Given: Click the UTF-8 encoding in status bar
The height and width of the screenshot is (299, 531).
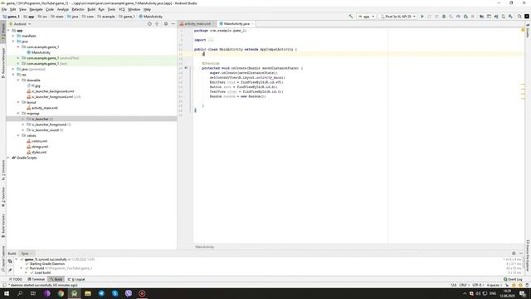Looking at the screenshot, I should coord(477,285).
